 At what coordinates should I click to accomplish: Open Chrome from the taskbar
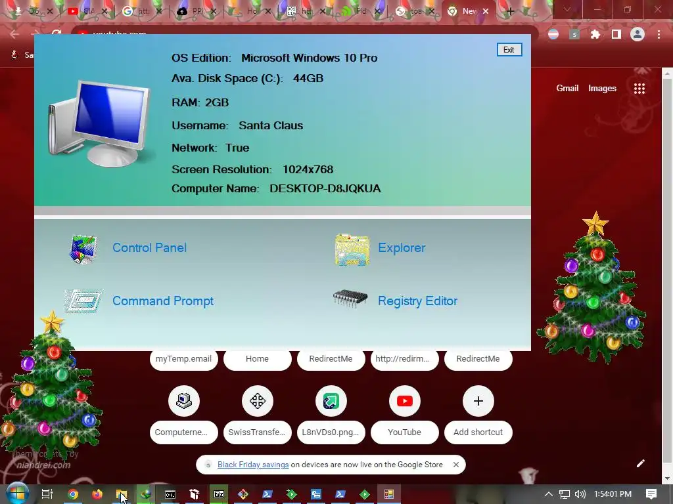pyautogui.click(x=73, y=494)
